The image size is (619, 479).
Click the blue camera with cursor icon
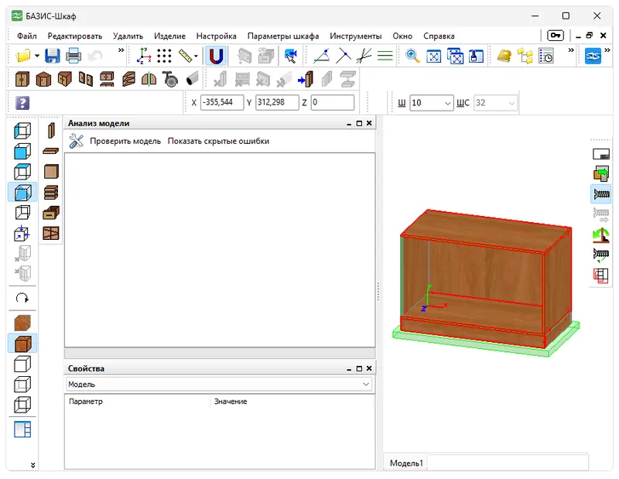coord(291,56)
